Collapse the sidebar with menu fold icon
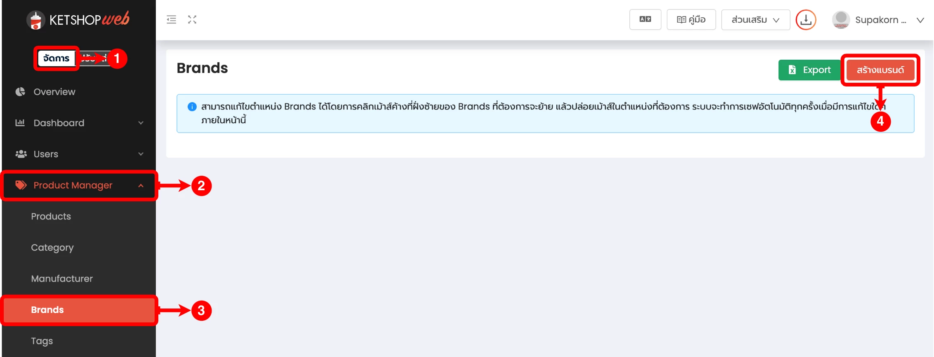934x357 pixels. coord(171,19)
